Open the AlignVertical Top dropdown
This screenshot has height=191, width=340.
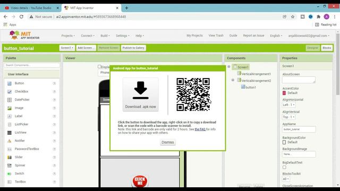point(288,117)
